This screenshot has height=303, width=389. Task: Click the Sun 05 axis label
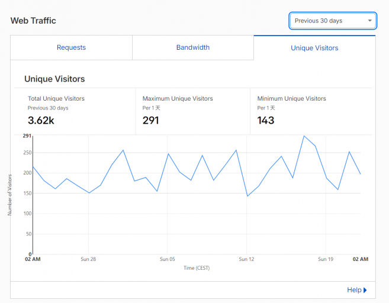(168, 259)
